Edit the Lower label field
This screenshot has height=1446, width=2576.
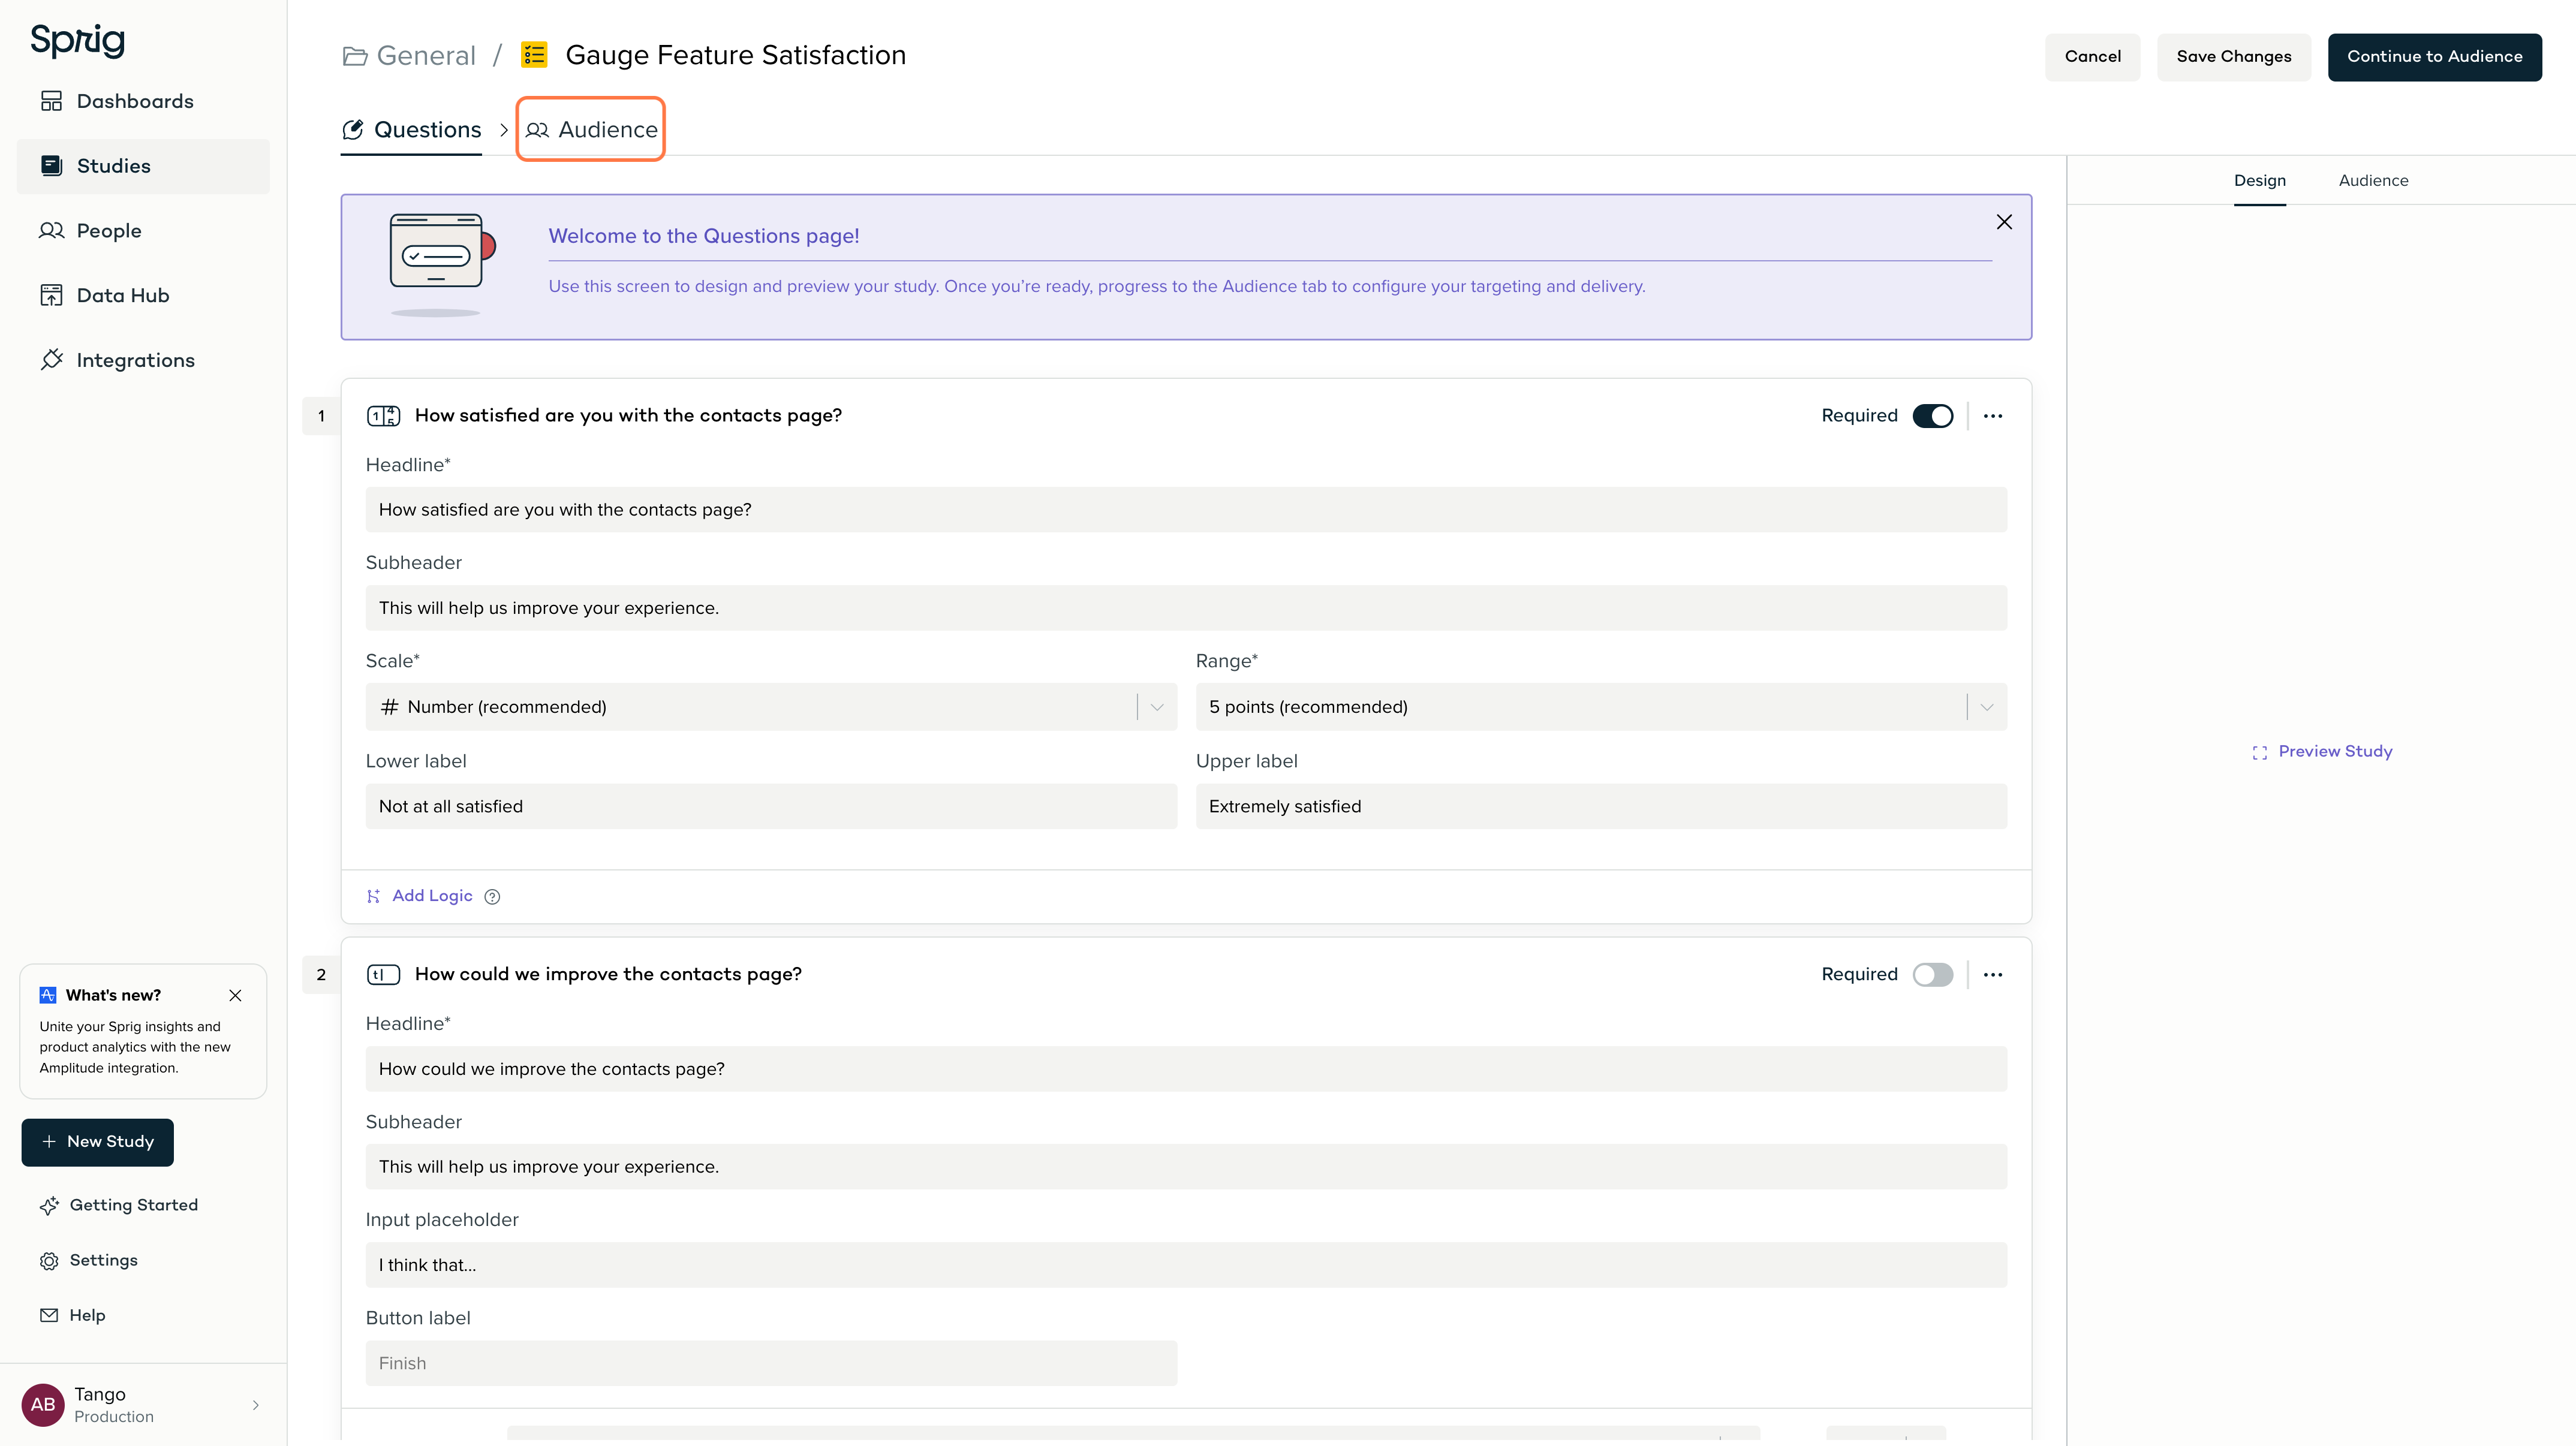(x=771, y=806)
